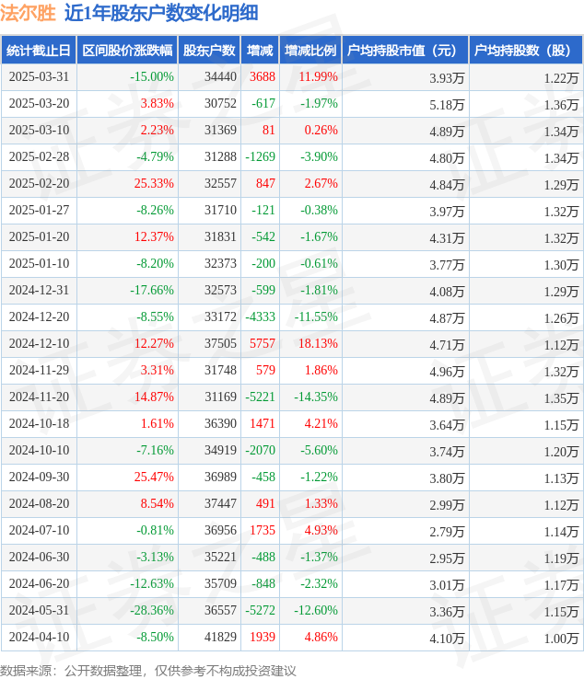Select the 5.18万 market value cell
The height and width of the screenshot is (679, 584).
tap(447, 105)
